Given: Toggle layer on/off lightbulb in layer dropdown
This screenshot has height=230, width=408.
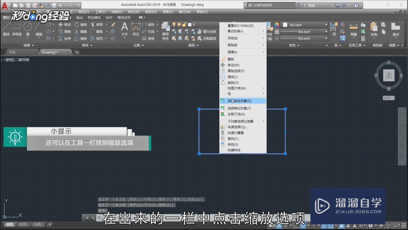Looking at the screenshot, I should (174, 25).
